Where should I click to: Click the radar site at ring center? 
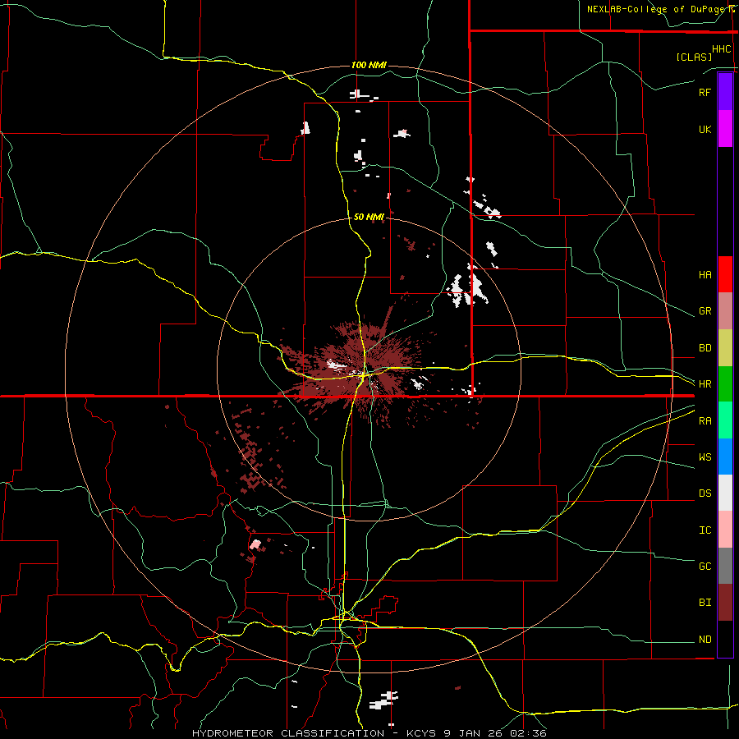point(369,370)
